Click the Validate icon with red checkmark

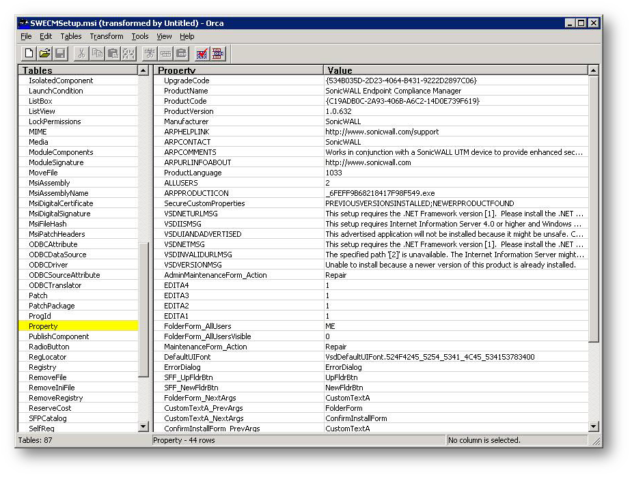202,53
